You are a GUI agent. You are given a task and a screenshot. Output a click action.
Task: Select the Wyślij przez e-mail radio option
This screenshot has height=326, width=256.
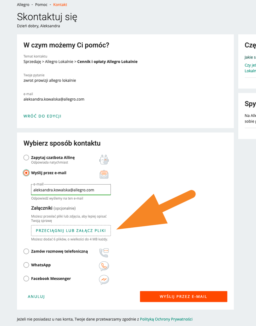point(26,173)
